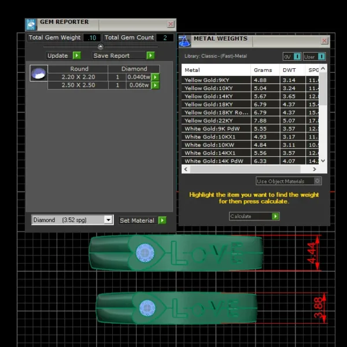The height and width of the screenshot is (347, 347).
Task: Click the Grams column header
Action: [x=265, y=70]
